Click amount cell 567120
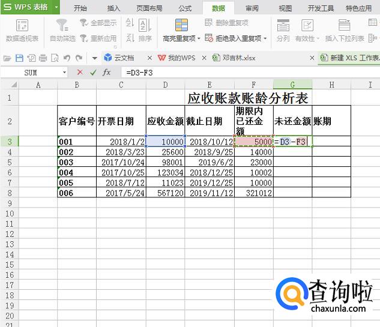The width and height of the screenshot is (380, 327). 165,193
